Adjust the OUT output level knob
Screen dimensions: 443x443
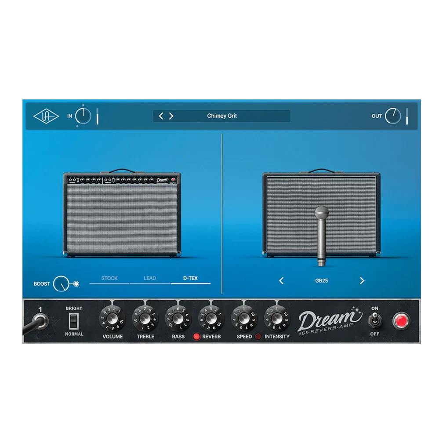[393, 116]
